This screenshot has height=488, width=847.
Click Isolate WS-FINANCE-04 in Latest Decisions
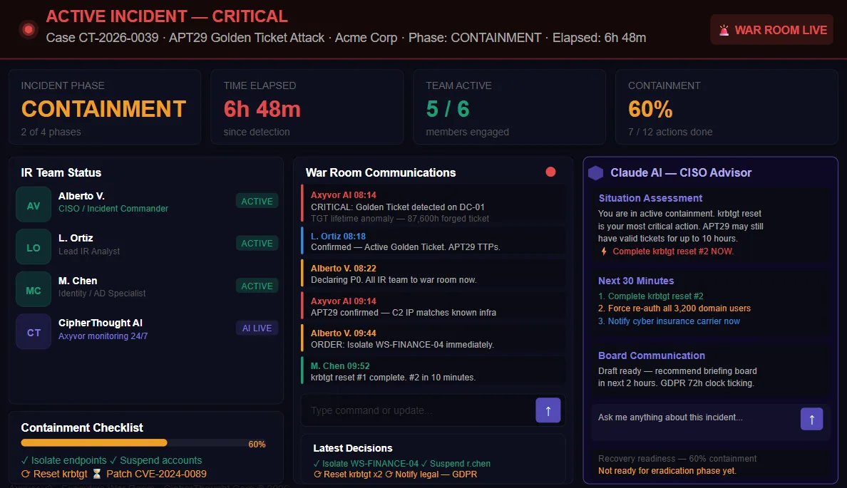coord(366,463)
